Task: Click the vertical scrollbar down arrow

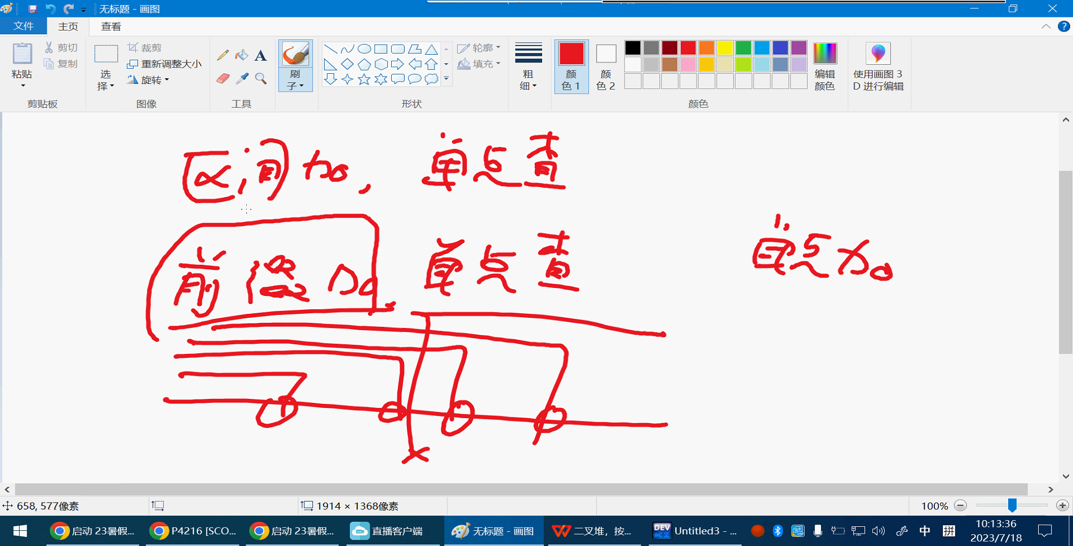Action: point(1066,476)
